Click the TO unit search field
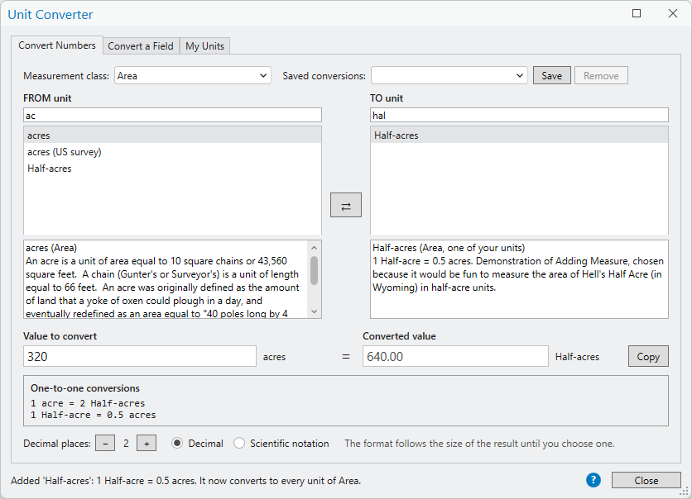 pyautogui.click(x=520, y=115)
